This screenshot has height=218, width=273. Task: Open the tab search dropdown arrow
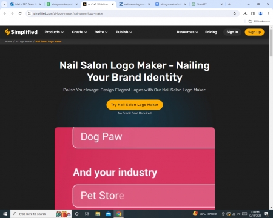click(4, 4)
